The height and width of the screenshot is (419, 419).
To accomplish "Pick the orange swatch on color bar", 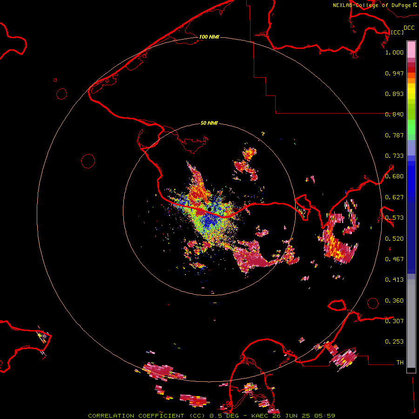I will pos(411,81).
